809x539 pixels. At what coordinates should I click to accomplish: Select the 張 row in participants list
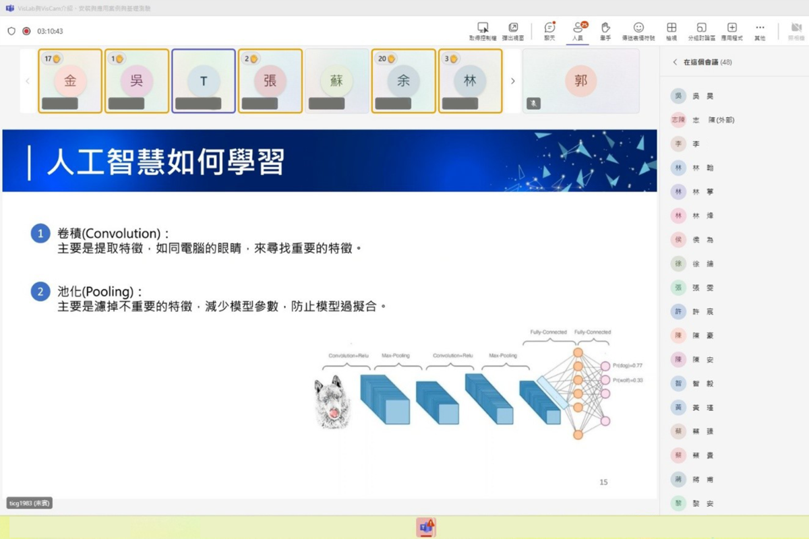point(734,288)
